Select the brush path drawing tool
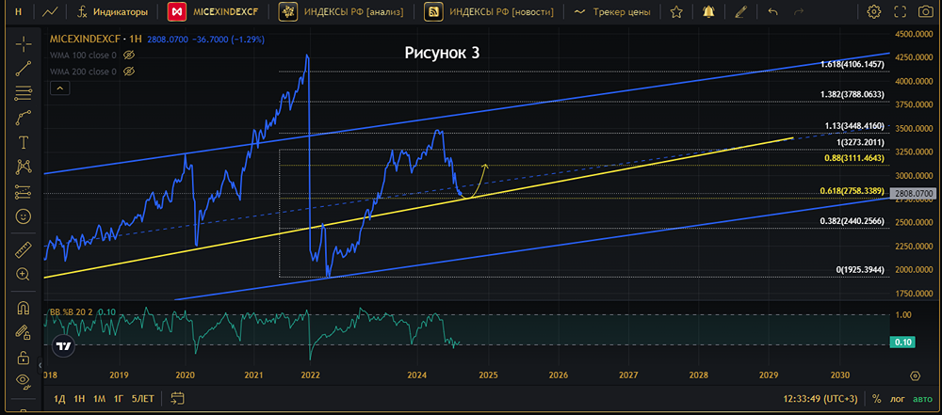 tap(24, 118)
